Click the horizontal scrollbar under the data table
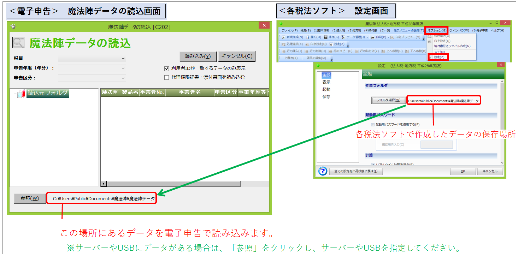 [x=173, y=184]
